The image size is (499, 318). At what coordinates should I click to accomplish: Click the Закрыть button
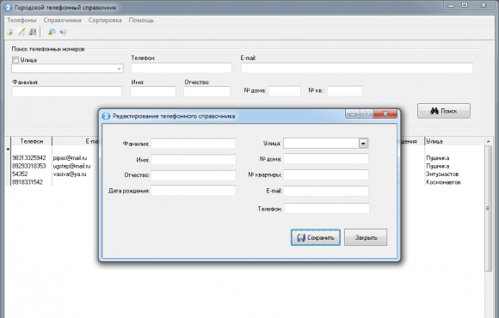point(366,237)
